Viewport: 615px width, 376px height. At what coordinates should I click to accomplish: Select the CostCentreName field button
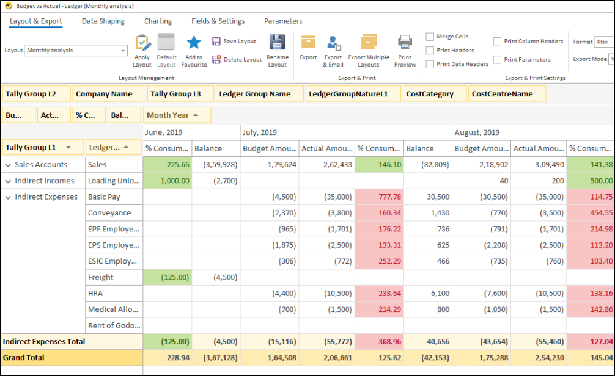(507, 94)
